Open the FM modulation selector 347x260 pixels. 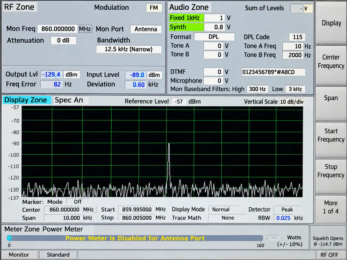pos(154,8)
